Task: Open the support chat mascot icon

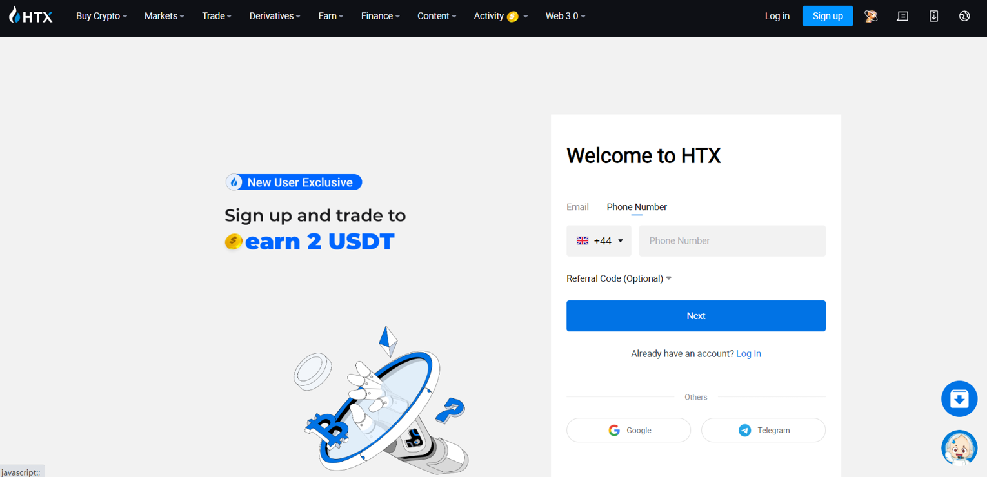Action: click(x=959, y=448)
